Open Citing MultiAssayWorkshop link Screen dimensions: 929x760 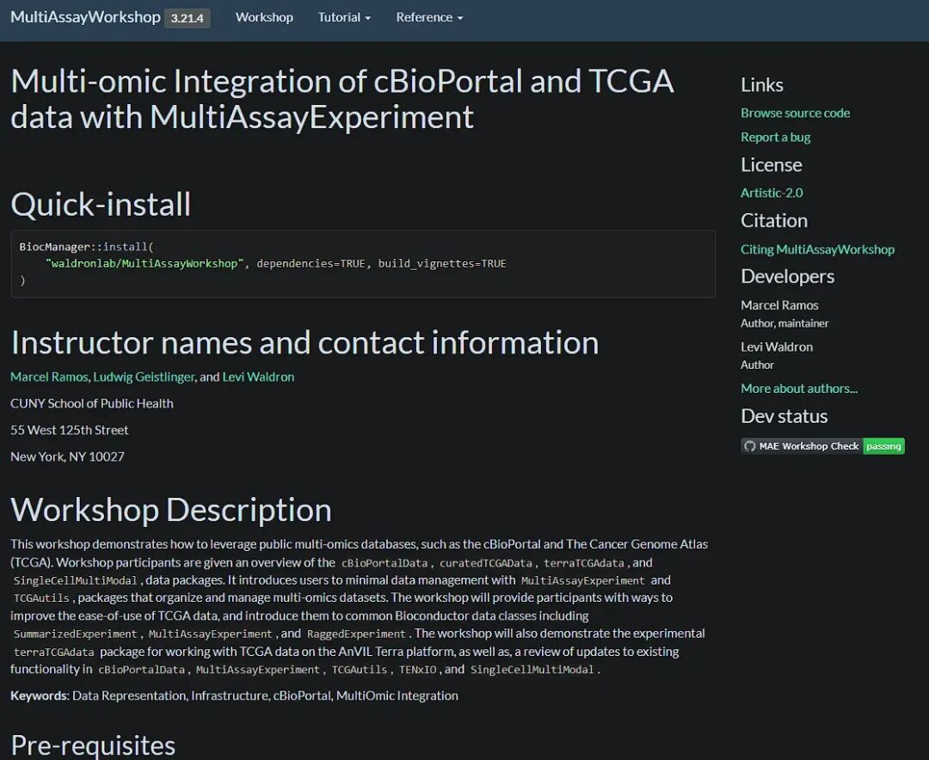[x=818, y=249]
